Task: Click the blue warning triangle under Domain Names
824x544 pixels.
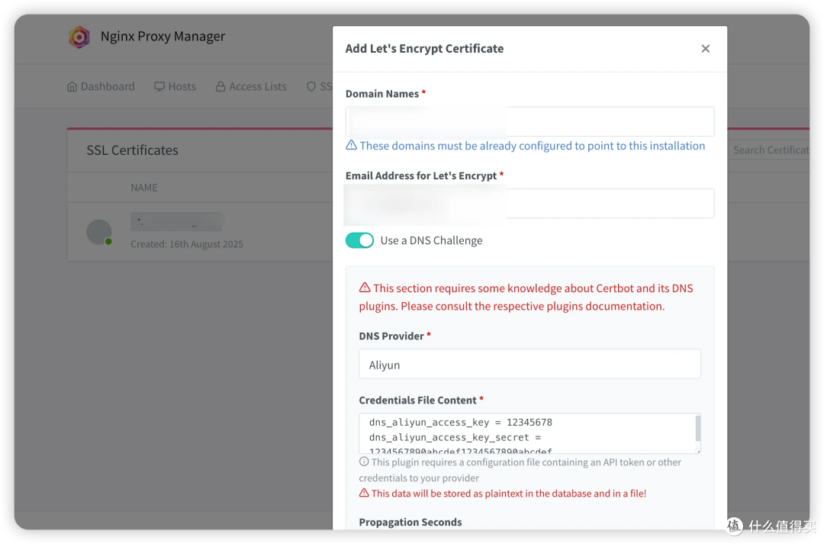Action: [x=351, y=146]
